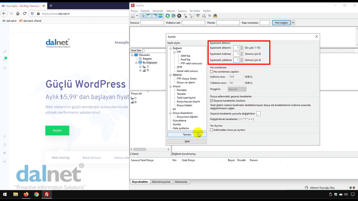Click the Parola input field
358x201 pixels.
click(x=228, y=23)
